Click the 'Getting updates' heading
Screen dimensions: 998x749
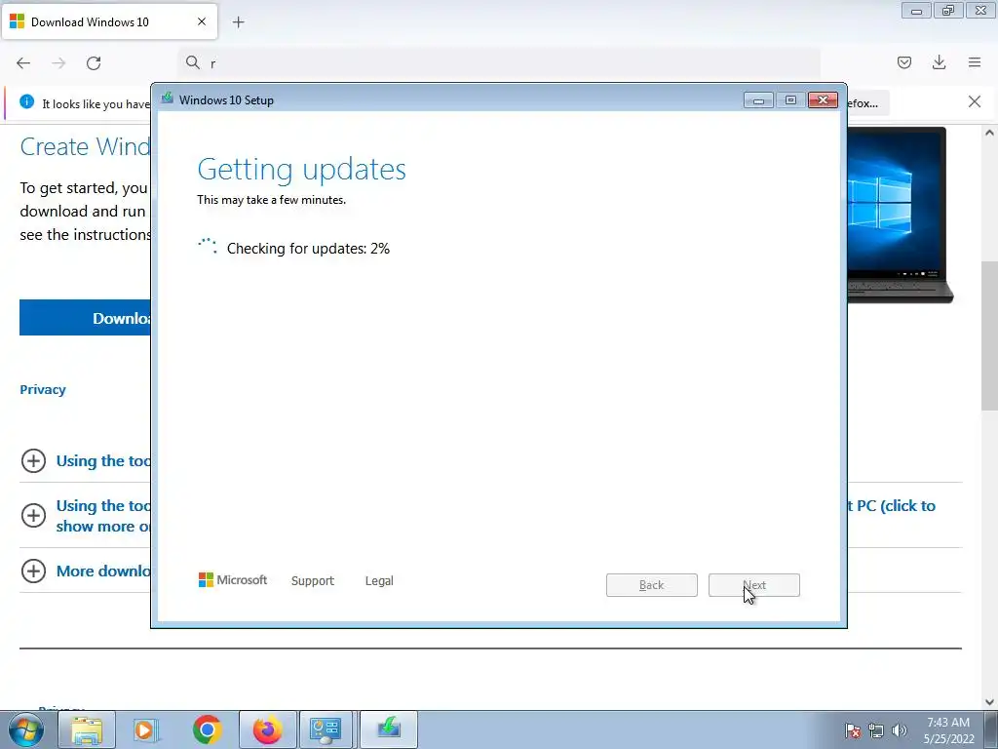coord(302,169)
